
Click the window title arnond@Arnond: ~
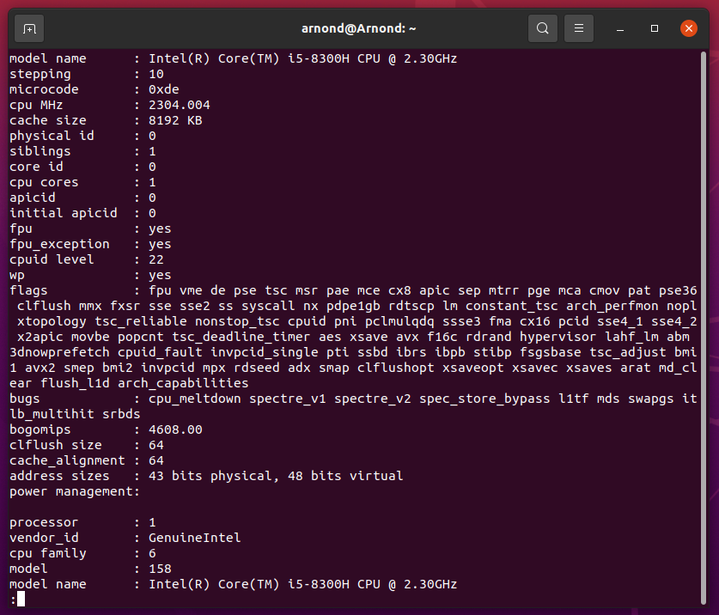pos(358,28)
